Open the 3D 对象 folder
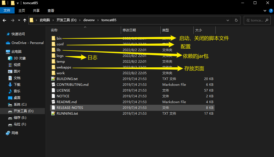 tap(20, 58)
